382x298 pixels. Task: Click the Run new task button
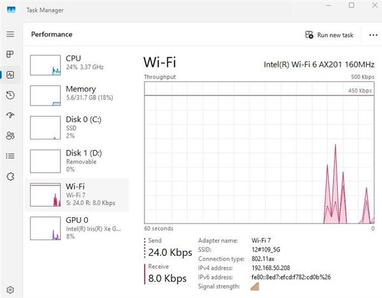click(x=329, y=35)
